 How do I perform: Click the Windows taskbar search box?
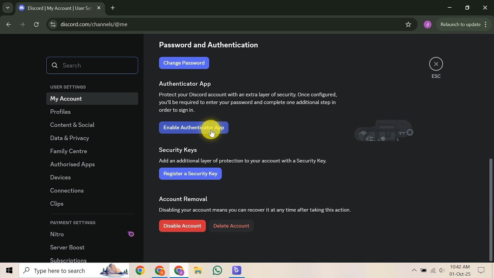point(74,270)
